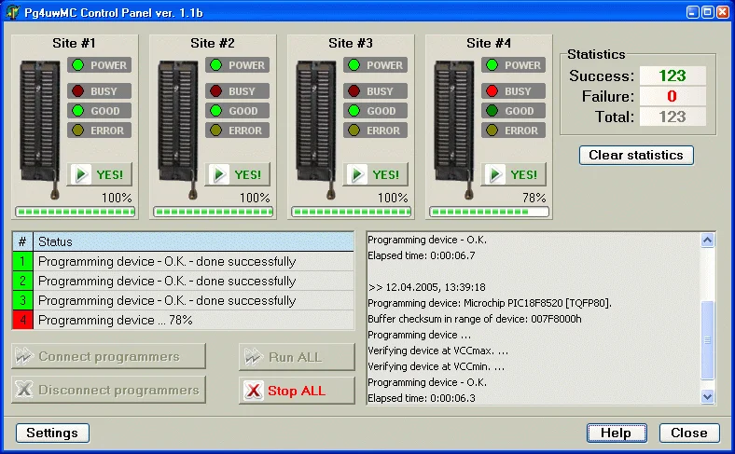Click the Site #1 BUSY indicator LED
This screenshot has height=454, width=735.
(77, 91)
